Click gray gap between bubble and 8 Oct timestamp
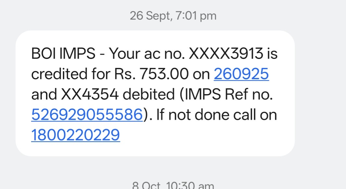This screenshot has width=346, height=189. pos(173,168)
